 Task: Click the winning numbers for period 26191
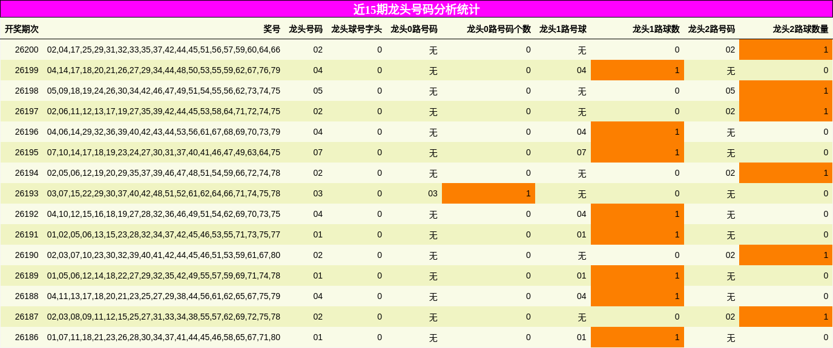pos(163,234)
